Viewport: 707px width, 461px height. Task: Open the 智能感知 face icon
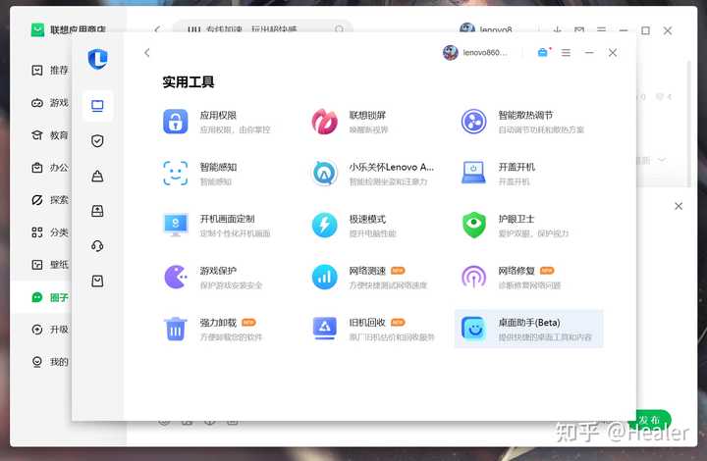click(x=176, y=174)
